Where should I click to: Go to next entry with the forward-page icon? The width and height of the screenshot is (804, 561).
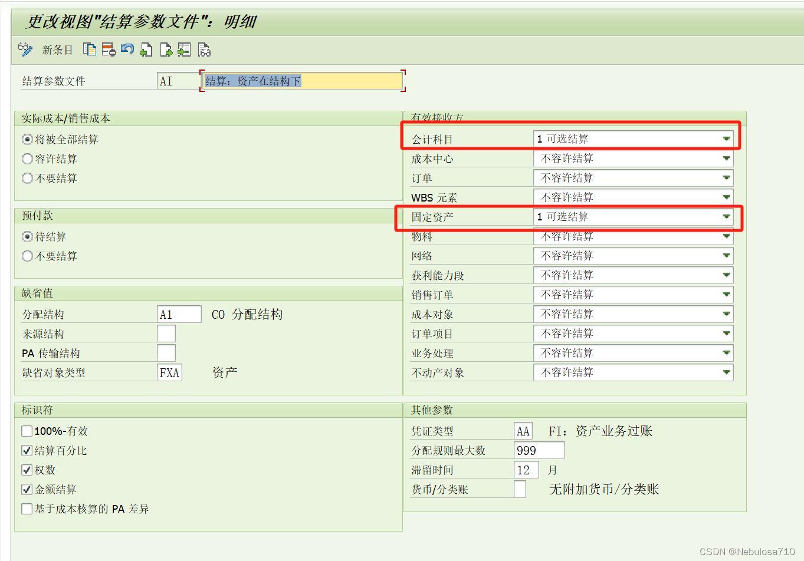[x=165, y=49]
